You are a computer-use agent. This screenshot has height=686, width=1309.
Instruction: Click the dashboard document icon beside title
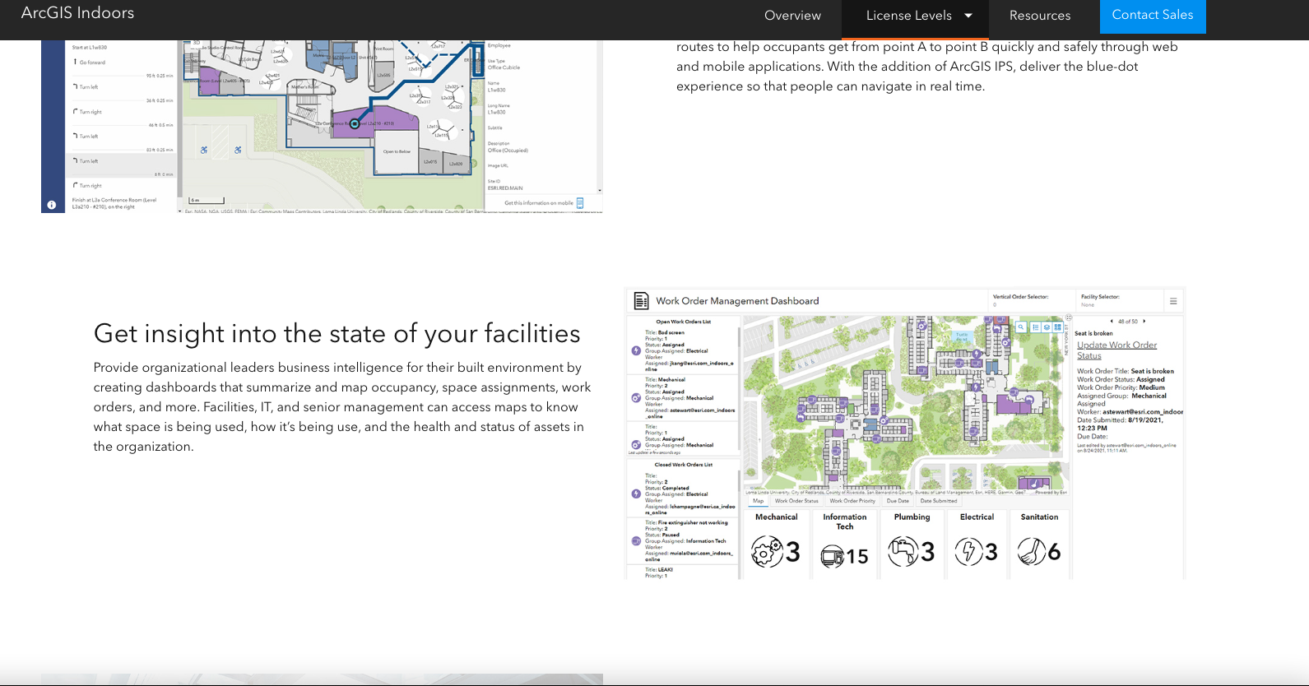point(641,301)
